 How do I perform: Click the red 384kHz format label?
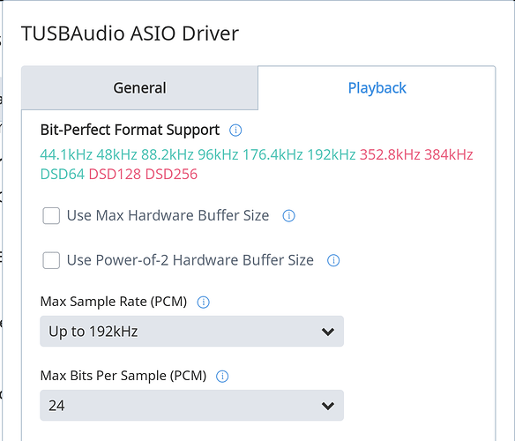point(449,154)
